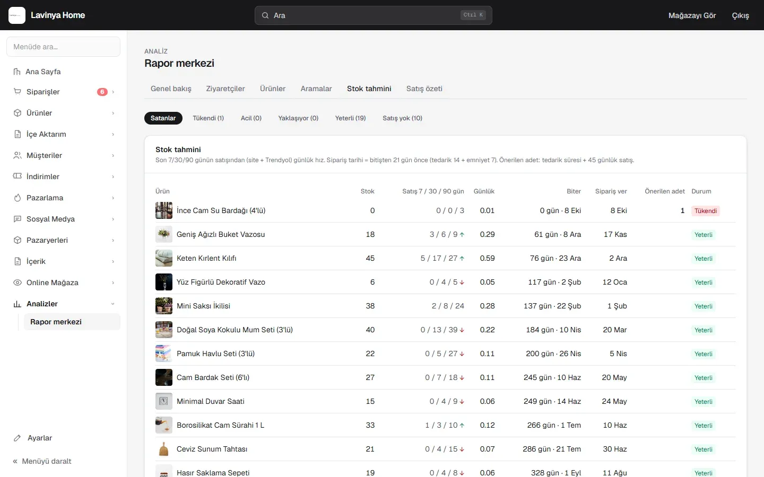Viewport: 764px width, 477px height.
Task: Select the Satanlar filter pill
Action: coord(163,118)
